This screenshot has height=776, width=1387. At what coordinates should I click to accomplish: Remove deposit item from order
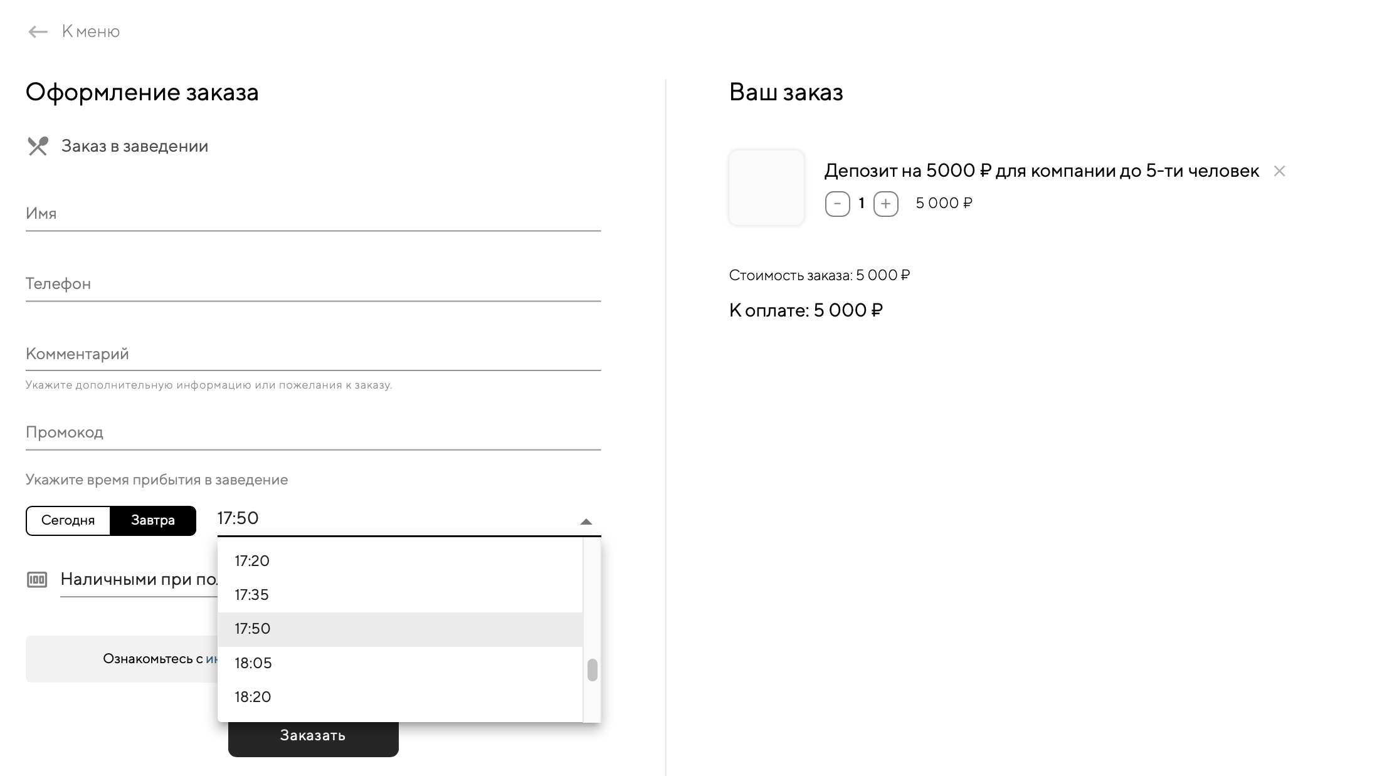[x=1279, y=171]
